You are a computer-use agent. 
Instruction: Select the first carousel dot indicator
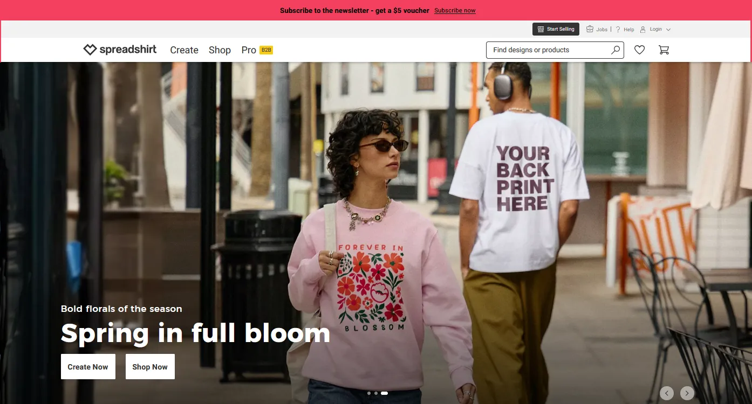(369, 393)
